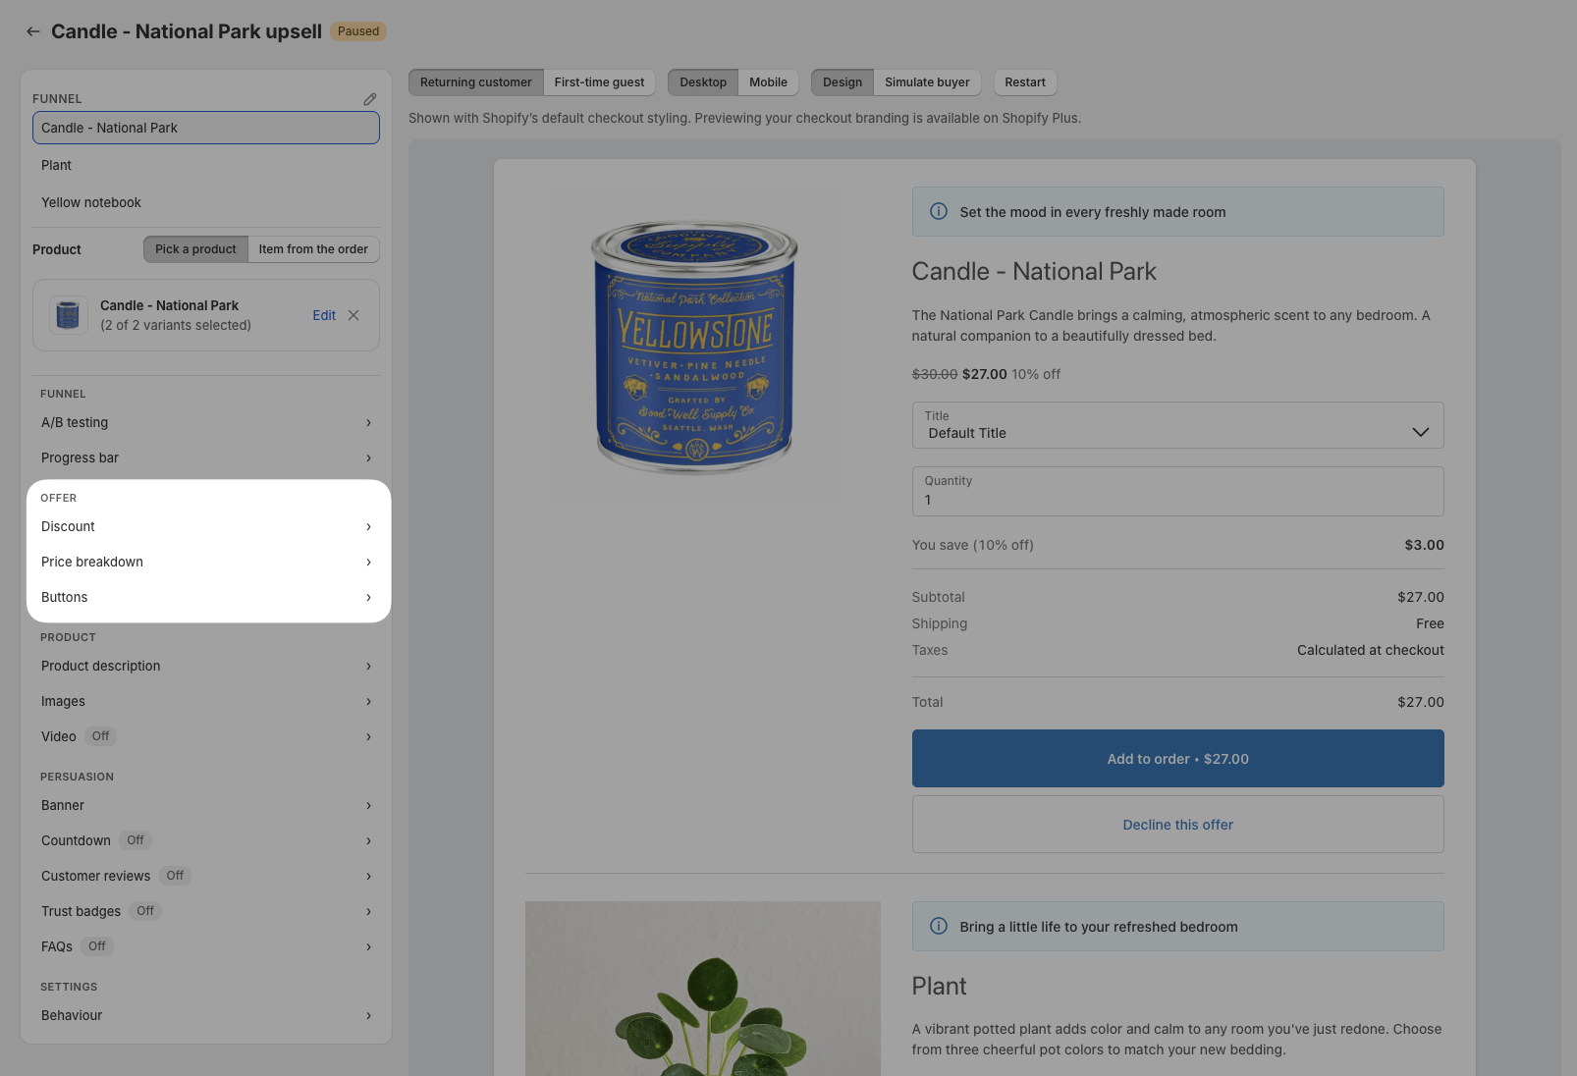Open Progress bar settings
The height and width of the screenshot is (1076, 1577).
coord(206,457)
